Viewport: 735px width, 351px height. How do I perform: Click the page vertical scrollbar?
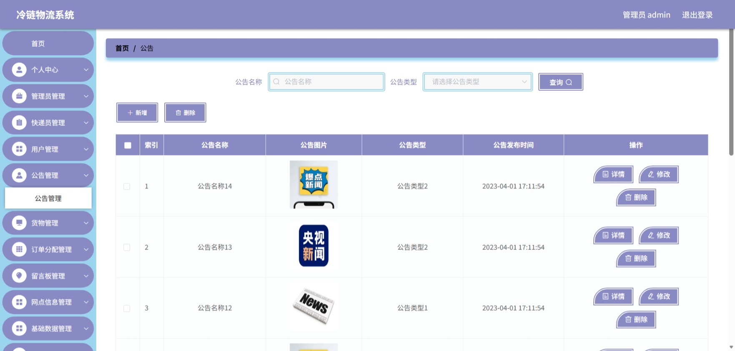731,92
